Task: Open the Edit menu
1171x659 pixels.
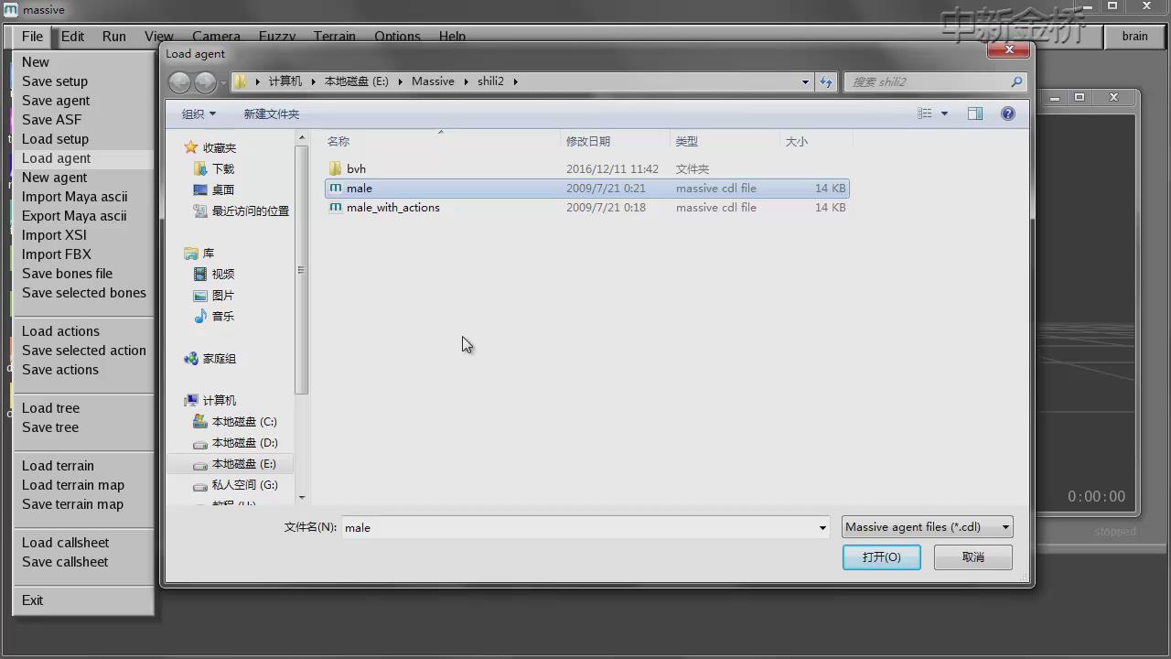Action: tap(72, 37)
